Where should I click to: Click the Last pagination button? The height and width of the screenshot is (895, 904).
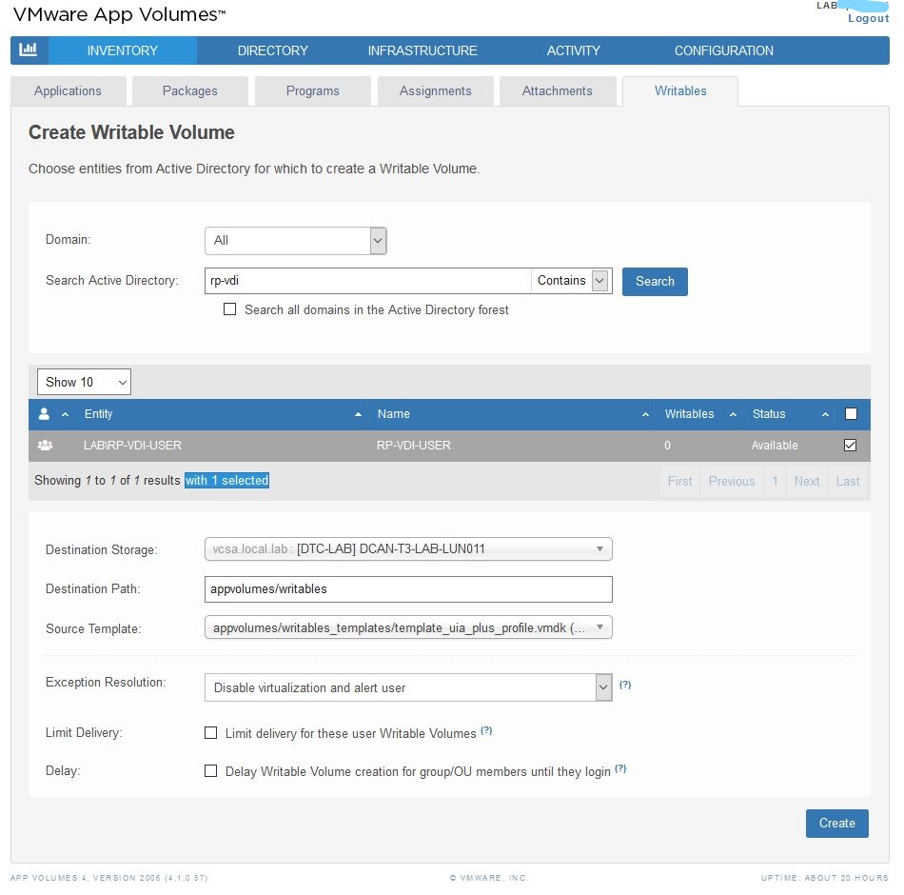[848, 481]
